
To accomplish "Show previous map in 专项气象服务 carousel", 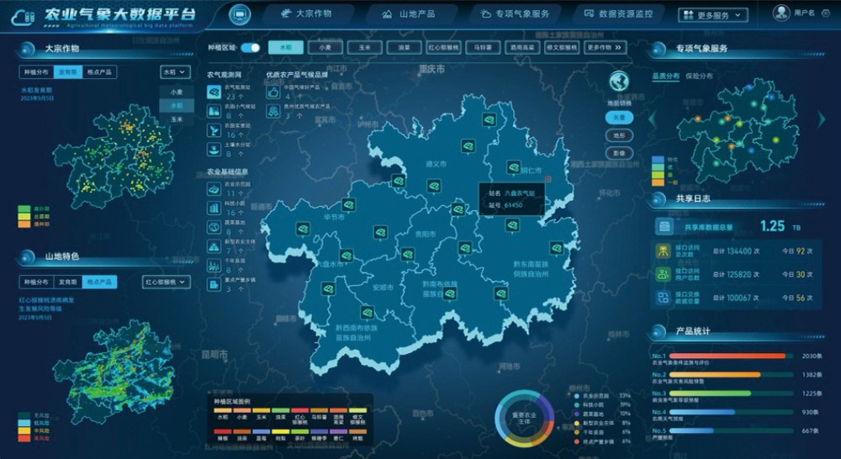I will pyautogui.click(x=653, y=119).
